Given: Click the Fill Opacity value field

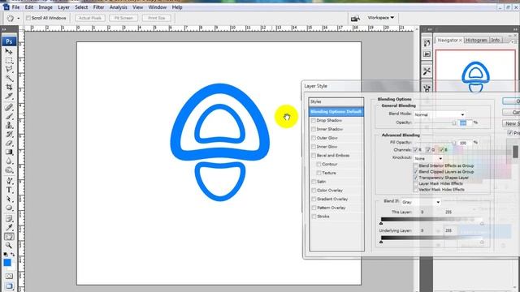Looking at the screenshot, I should (465, 143).
